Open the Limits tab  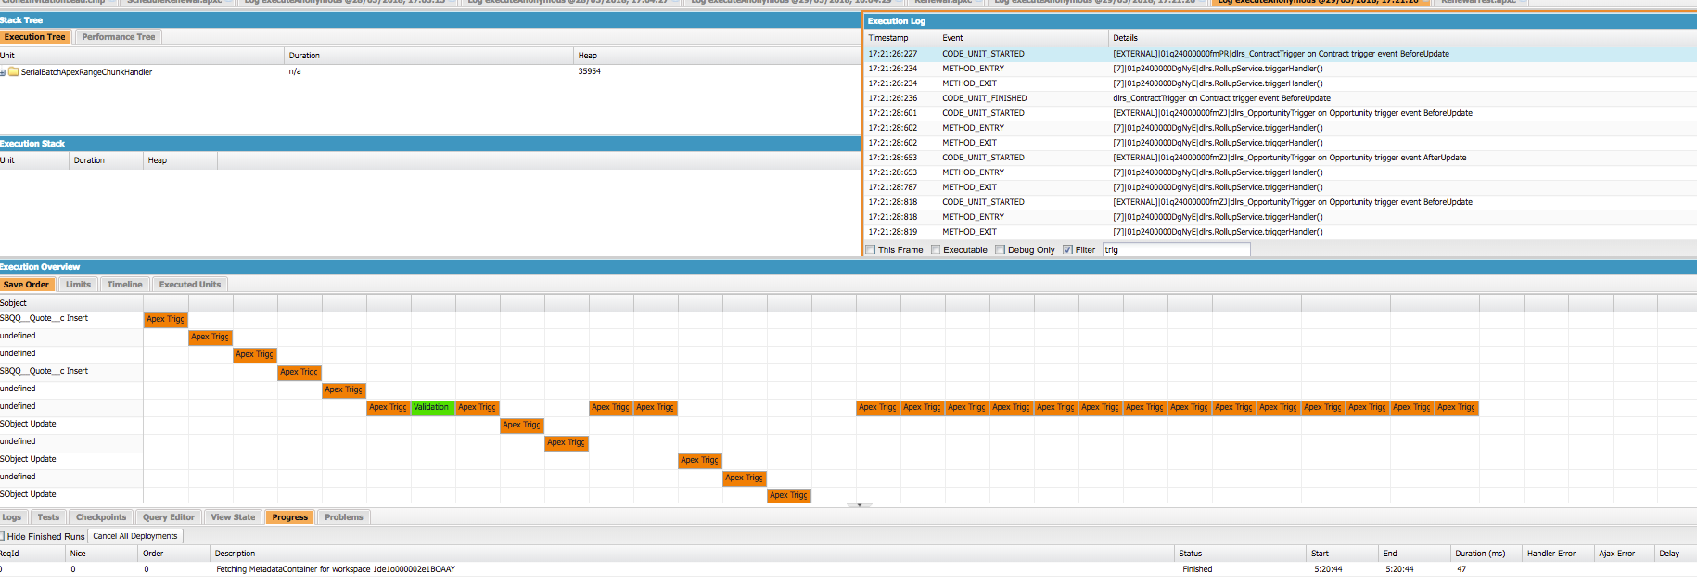pos(79,285)
